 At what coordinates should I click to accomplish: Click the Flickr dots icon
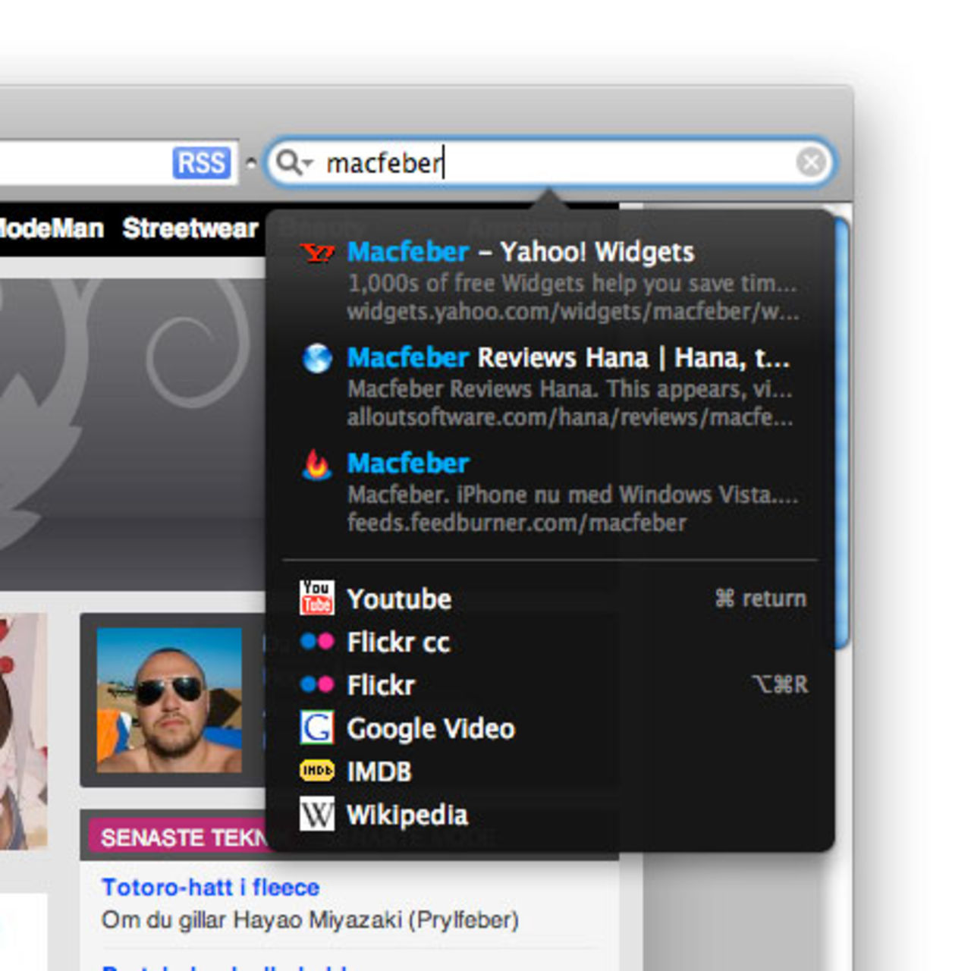(x=316, y=685)
